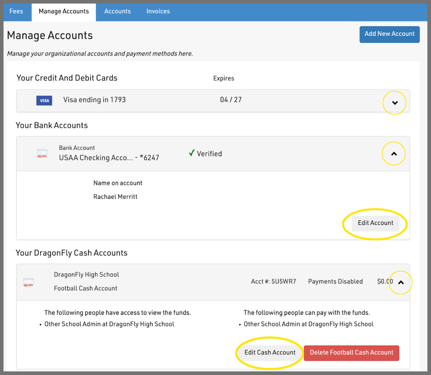431x375 pixels.
Task: Click the USAA bank account check icon
Action: (x=42, y=153)
